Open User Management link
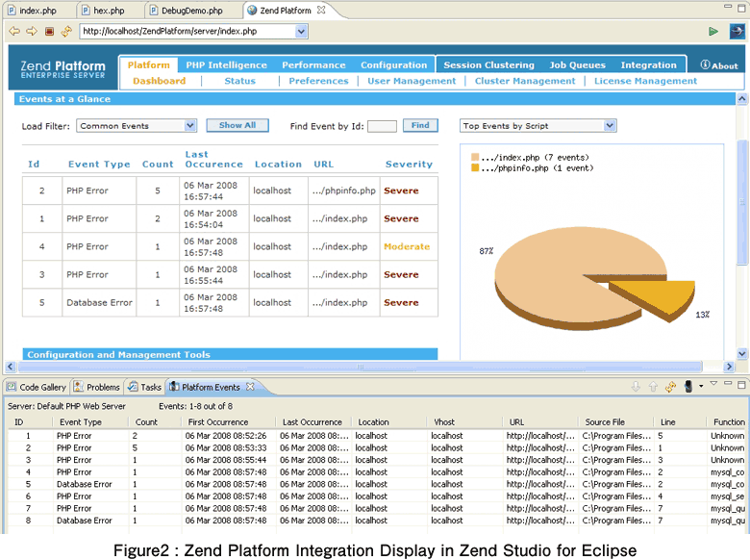The height and width of the screenshot is (560, 750). click(x=412, y=81)
